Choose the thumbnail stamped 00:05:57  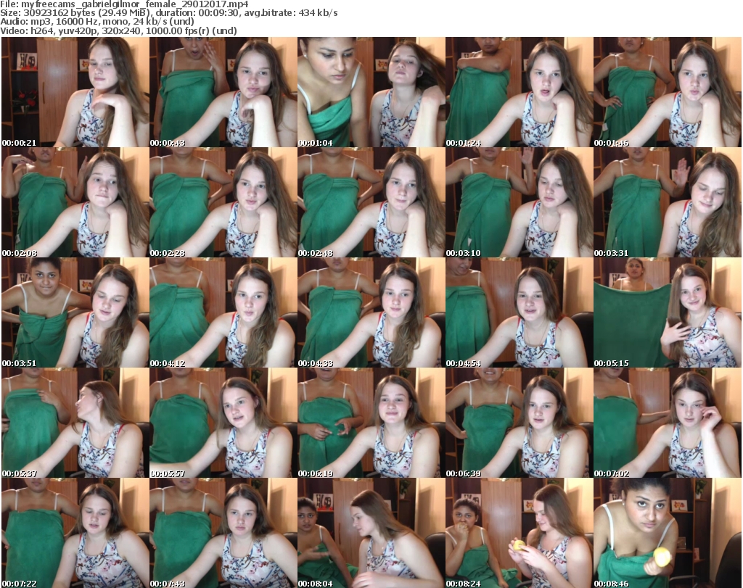click(223, 423)
